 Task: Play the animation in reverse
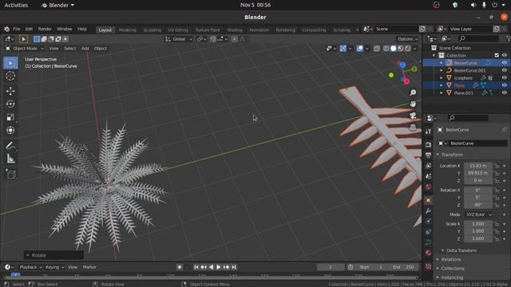pos(211,267)
